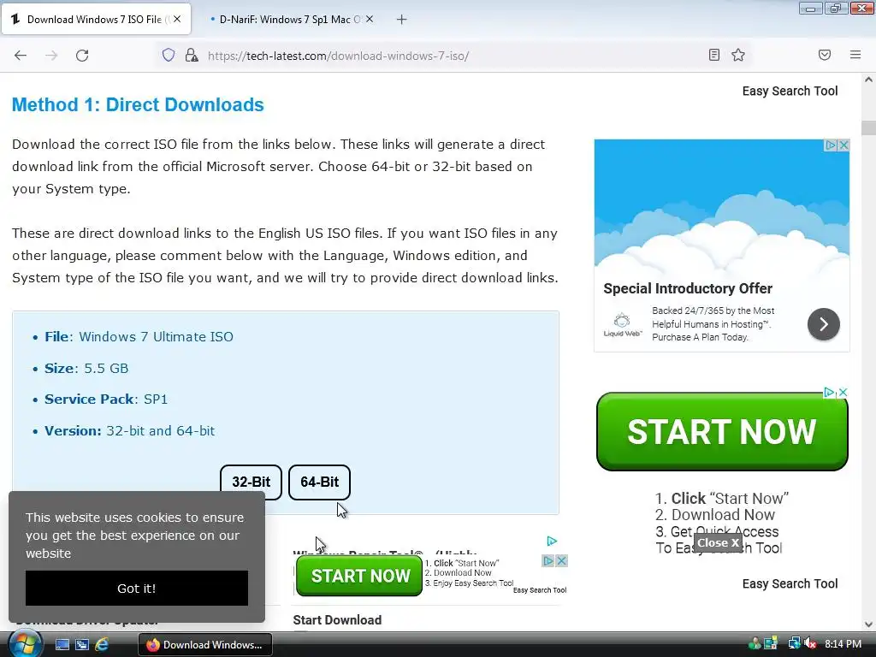
Task: Open the Firefox application menu
Action: click(855, 55)
